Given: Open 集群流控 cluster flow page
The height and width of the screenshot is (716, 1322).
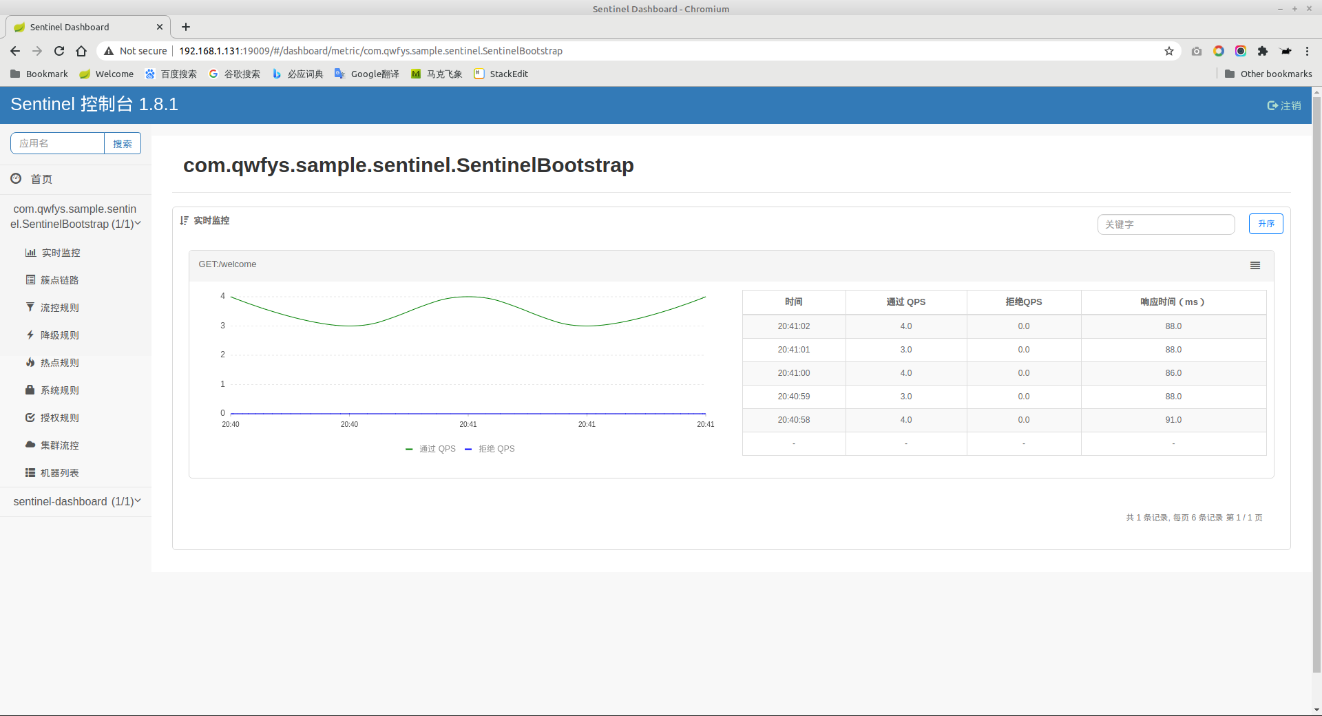Looking at the screenshot, I should click(x=59, y=445).
